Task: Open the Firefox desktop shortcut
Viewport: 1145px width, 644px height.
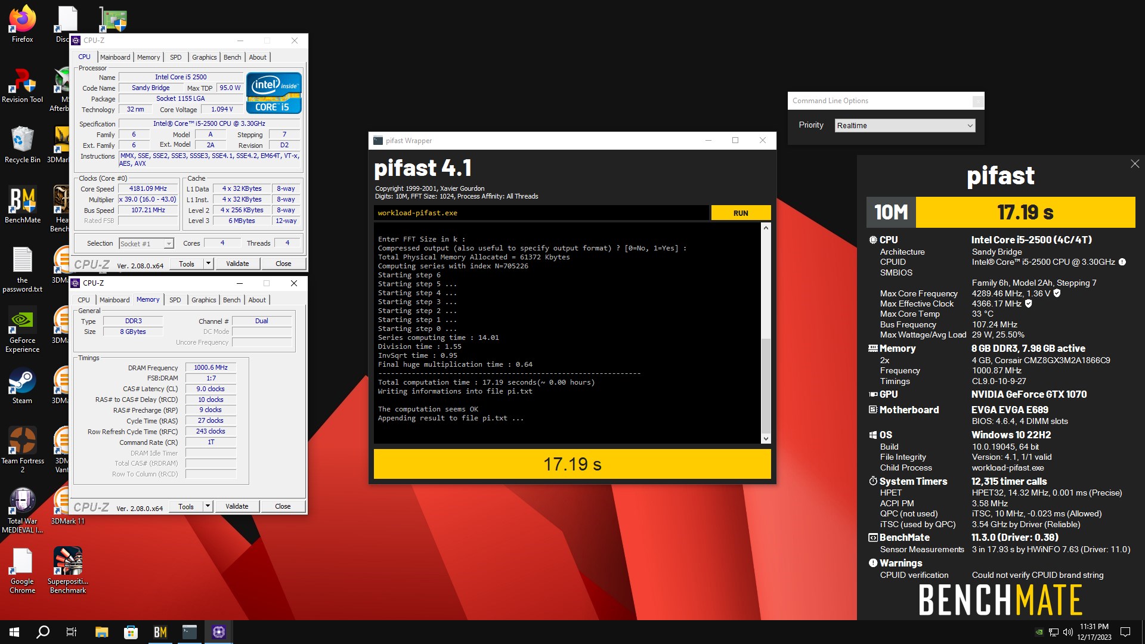Action: (x=22, y=24)
